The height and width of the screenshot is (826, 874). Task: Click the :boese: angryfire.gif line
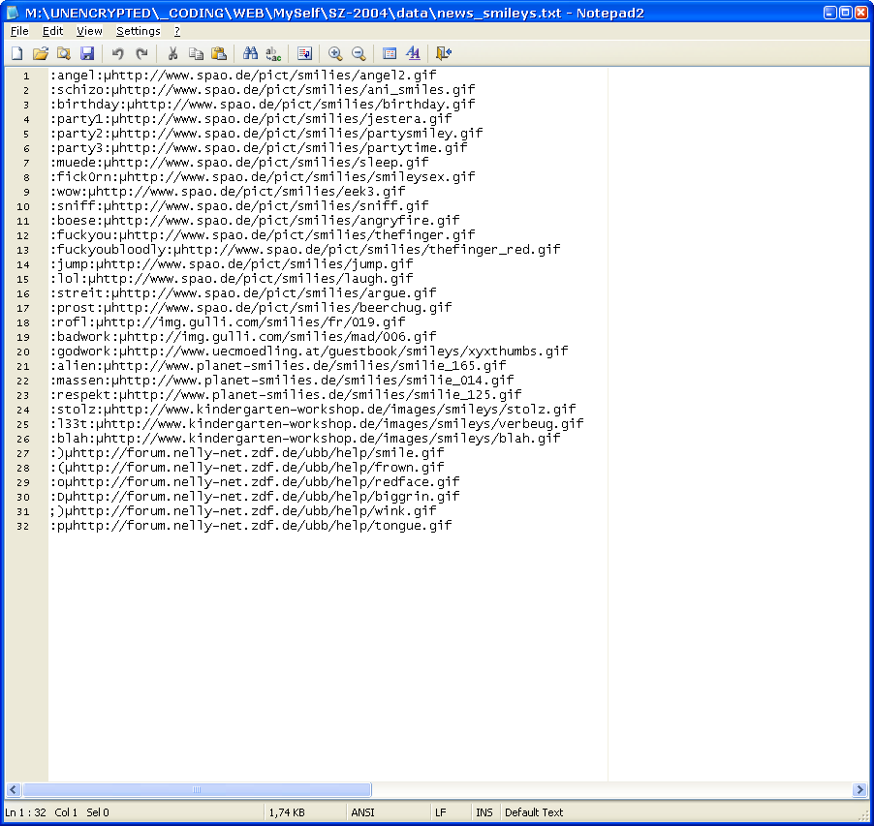coord(255,220)
